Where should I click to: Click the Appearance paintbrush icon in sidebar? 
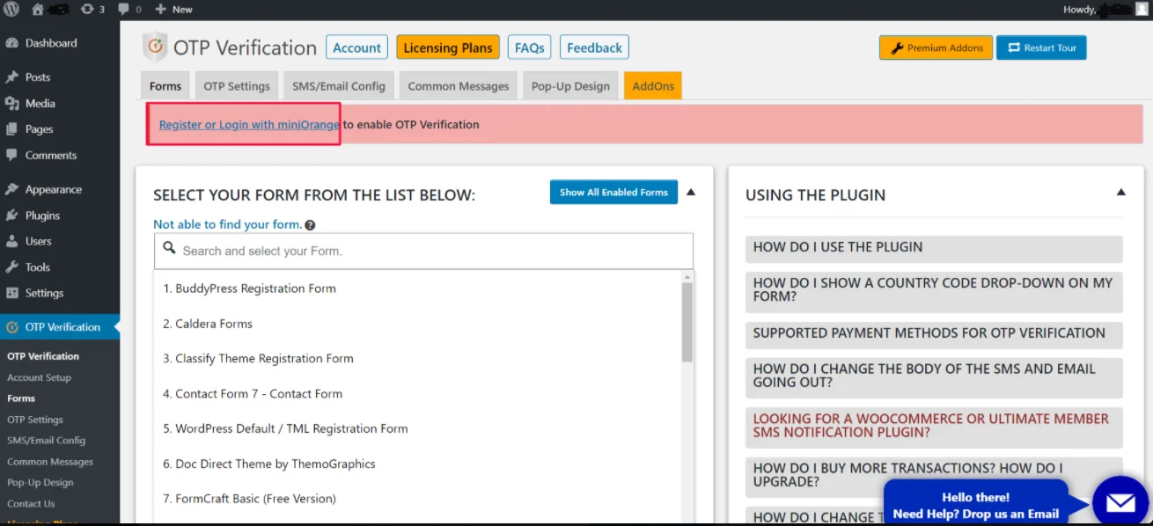coord(12,189)
